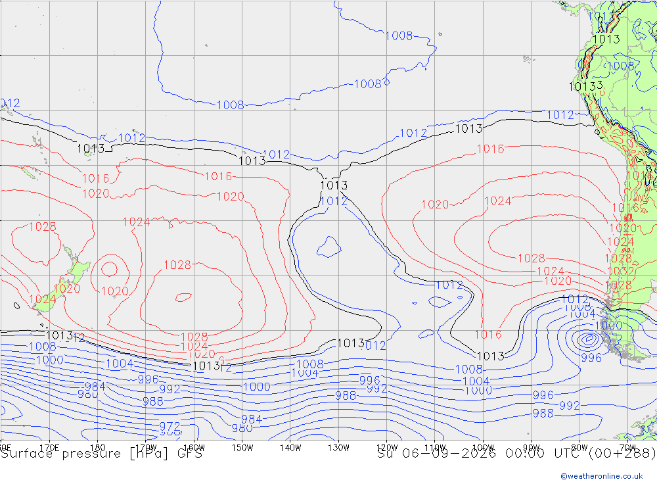Viewport: 657px width, 482px height.
Task: Click the black "10133" isobar label
Action: [x=586, y=86]
